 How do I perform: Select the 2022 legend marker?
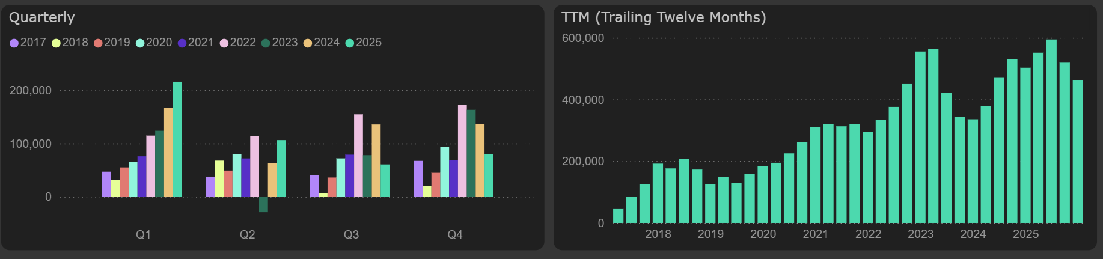click(x=224, y=43)
